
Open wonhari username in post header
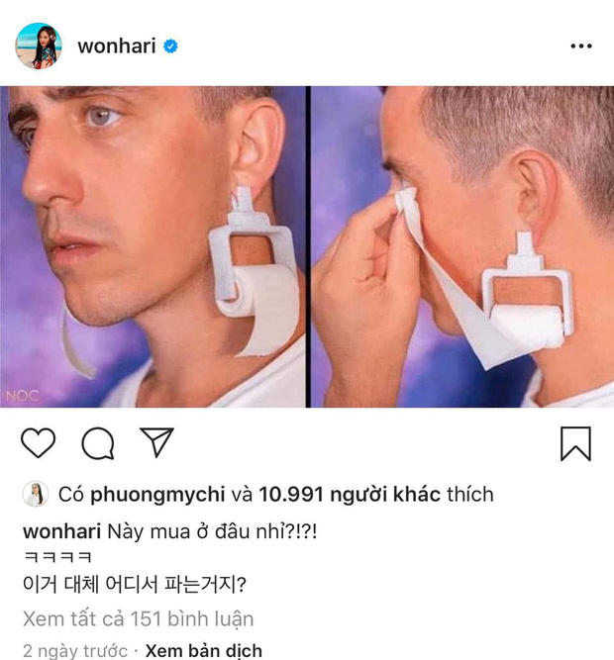point(117,46)
